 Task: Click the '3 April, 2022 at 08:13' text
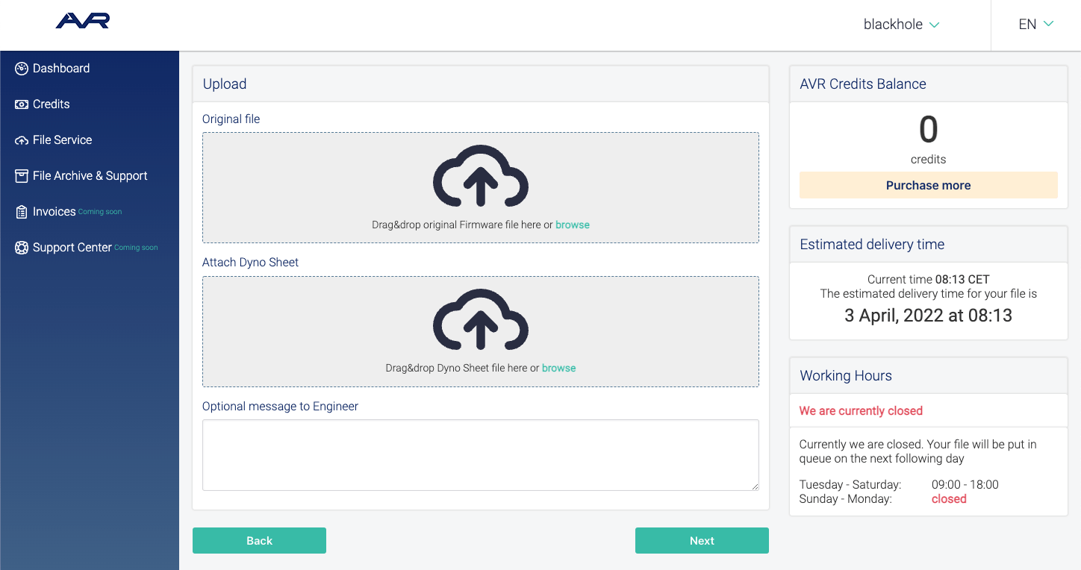929,316
